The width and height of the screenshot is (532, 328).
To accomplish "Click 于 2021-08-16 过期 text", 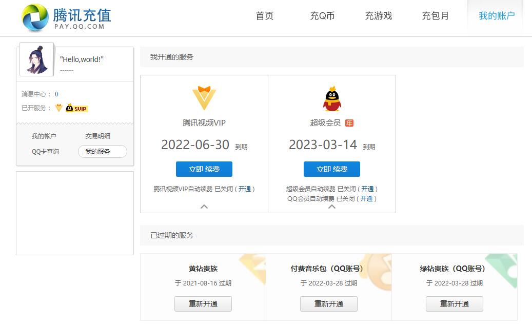I will click(203, 283).
